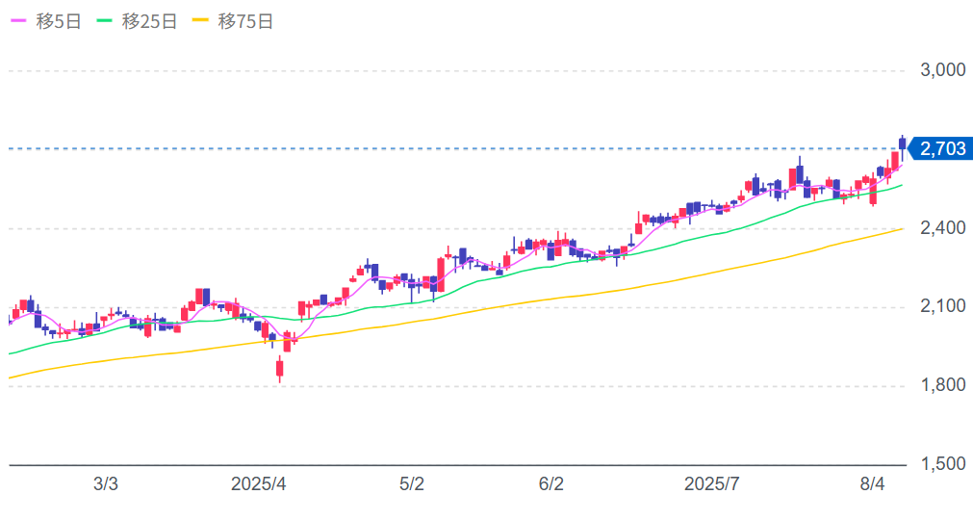Click the lowest red candlestick in early April

click(280, 367)
